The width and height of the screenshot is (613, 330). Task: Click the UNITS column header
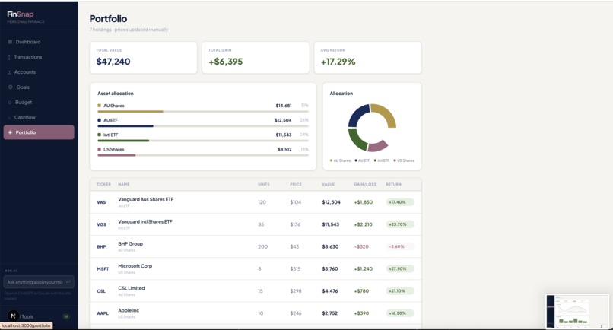click(x=263, y=184)
